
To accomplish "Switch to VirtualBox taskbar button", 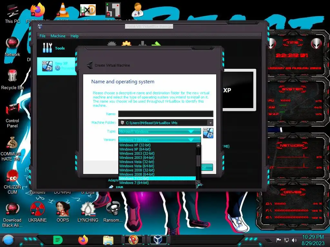I will point(158,240).
